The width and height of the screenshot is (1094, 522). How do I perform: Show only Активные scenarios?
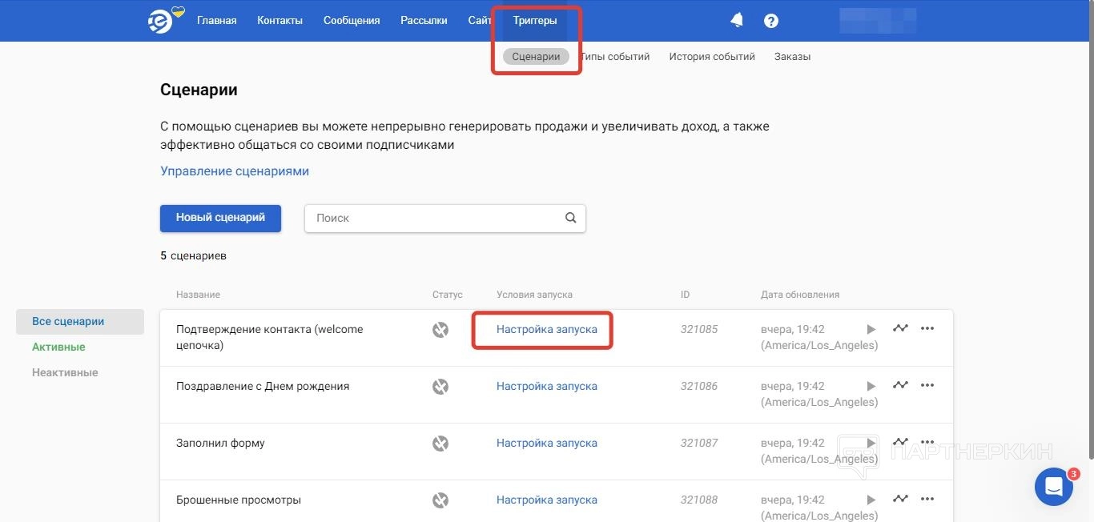pyautogui.click(x=58, y=347)
